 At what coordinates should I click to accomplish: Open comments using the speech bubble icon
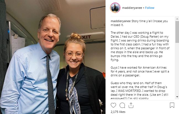pyautogui.click(x=122, y=105)
